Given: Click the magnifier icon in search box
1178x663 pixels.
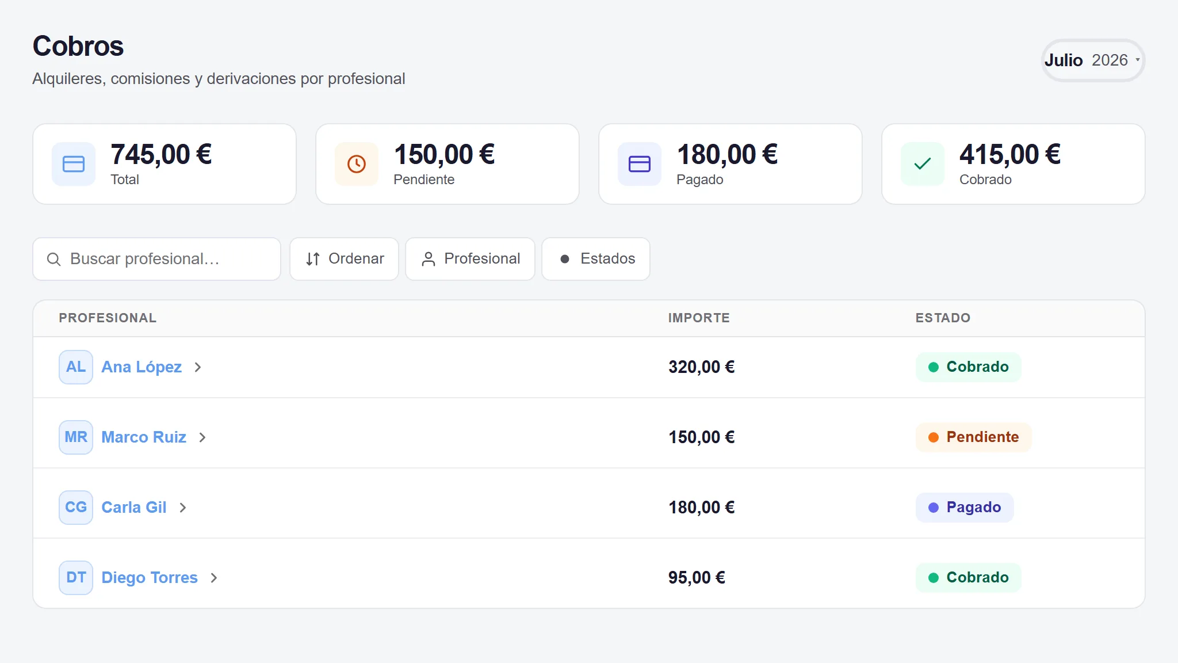Looking at the screenshot, I should pyautogui.click(x=53, y=260).
